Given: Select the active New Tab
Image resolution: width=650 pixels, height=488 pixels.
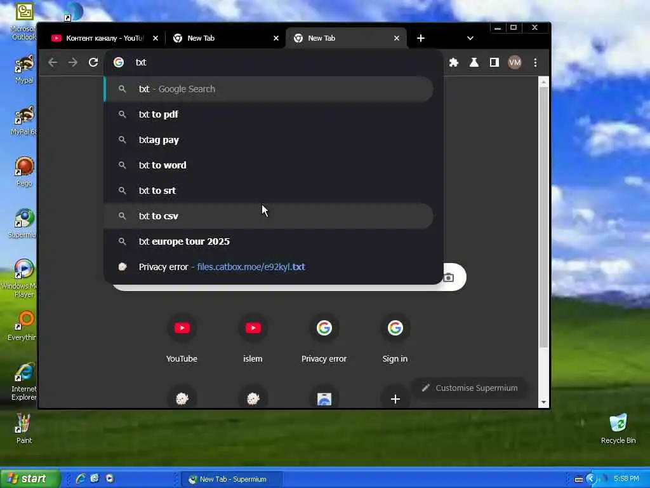Looking at the screenshot, I should coord(346,38).
